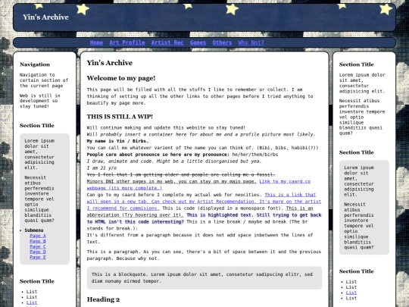The width and height of the screenshot is (409, 307).
Task: Click the linked List item in right sidebar
Action: pos(351,293)
